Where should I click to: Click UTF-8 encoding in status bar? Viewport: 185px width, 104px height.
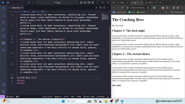coord(66,96)
